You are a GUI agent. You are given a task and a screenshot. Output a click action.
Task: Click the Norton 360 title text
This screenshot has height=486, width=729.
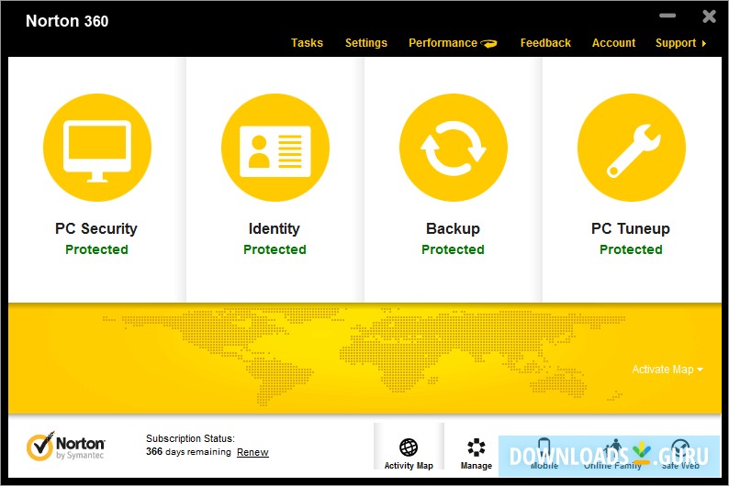point(67,21)
